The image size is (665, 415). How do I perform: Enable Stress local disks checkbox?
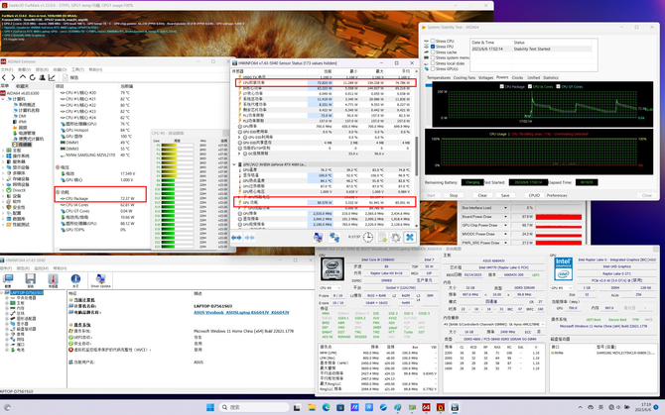pyautogui.click(x=433, y=63)
